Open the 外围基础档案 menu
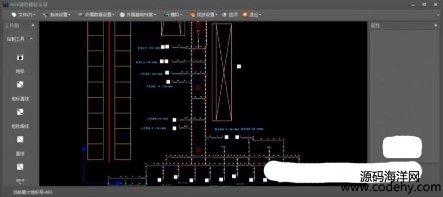 [138, 14]
